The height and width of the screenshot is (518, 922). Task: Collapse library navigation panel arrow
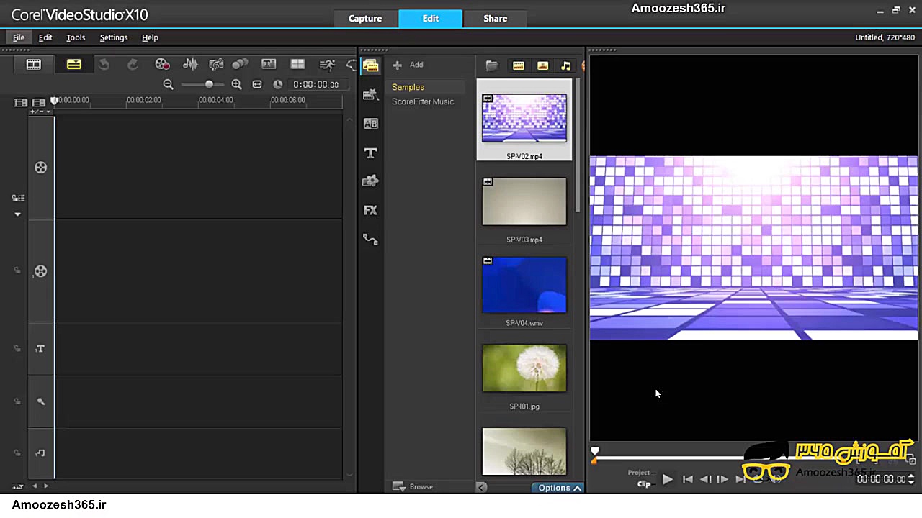tap(481, 487)
